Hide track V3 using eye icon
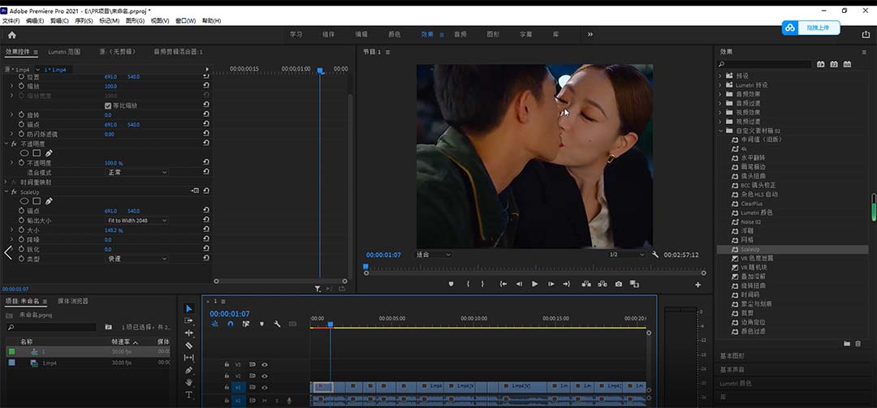This screenshot has width=877, height=408. click(x=264, y=365)
